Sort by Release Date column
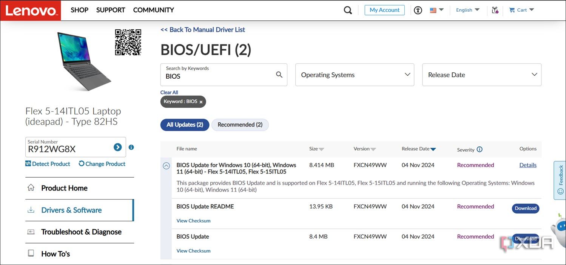Image resolution: width=566 pixels, height=265 pixels. tap(419, 149)
